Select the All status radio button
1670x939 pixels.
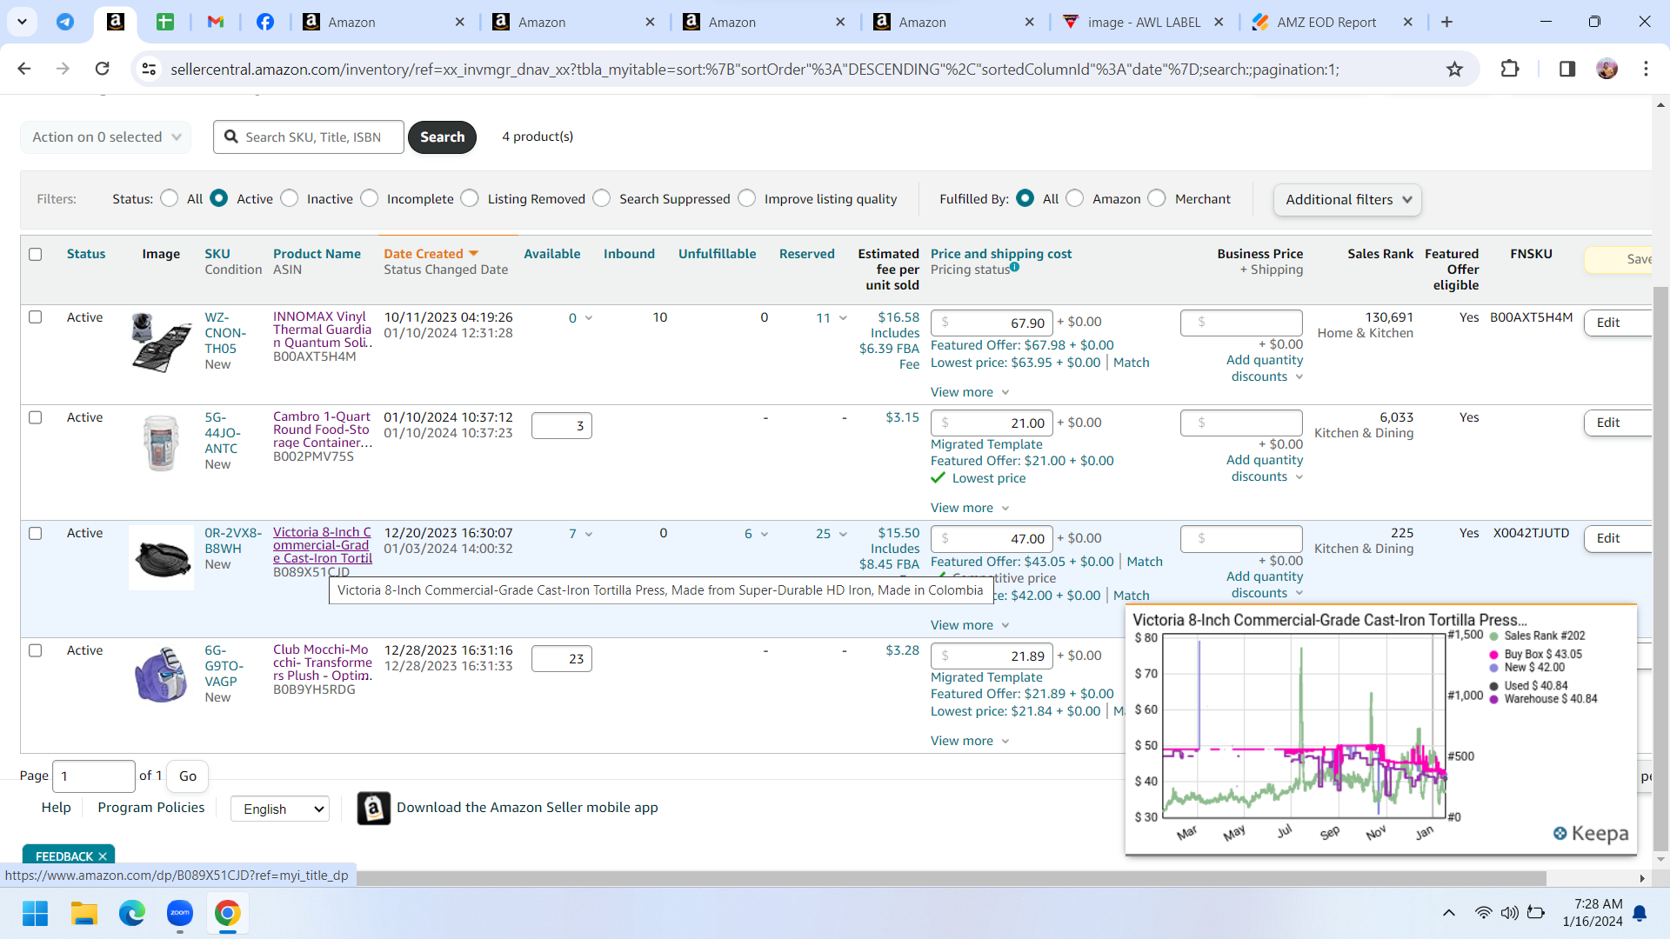[170, 198]
